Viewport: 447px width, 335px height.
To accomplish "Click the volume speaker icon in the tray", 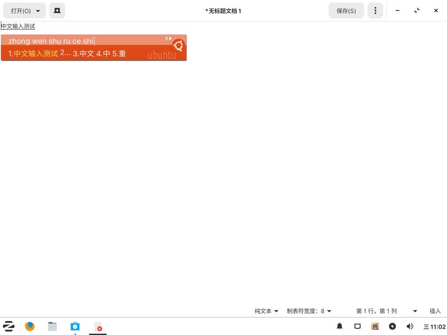I will click(x=410, y=326).
